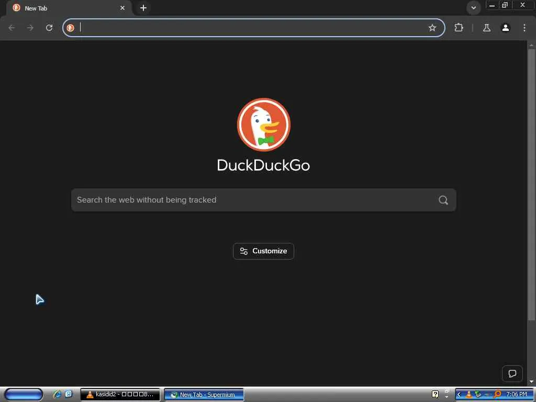
Task: Close the New Tab tab
Action: click(x=122, y=8)
